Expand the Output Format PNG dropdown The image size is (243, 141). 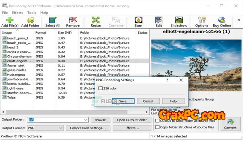coord(61,128)
